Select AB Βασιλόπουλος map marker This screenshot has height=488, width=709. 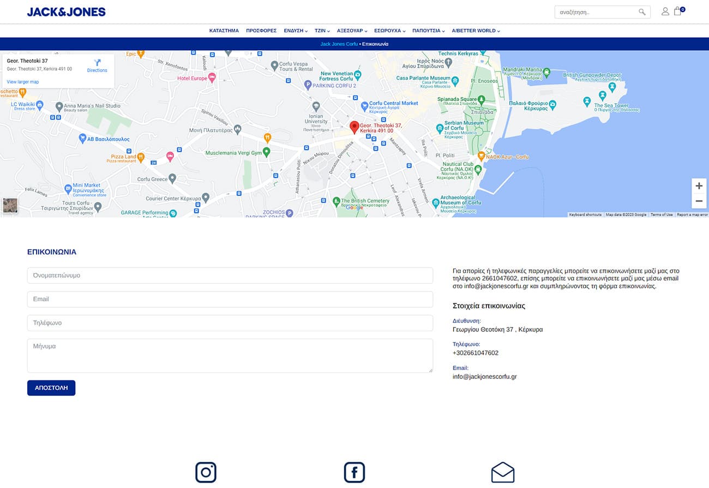pos(82,139)
